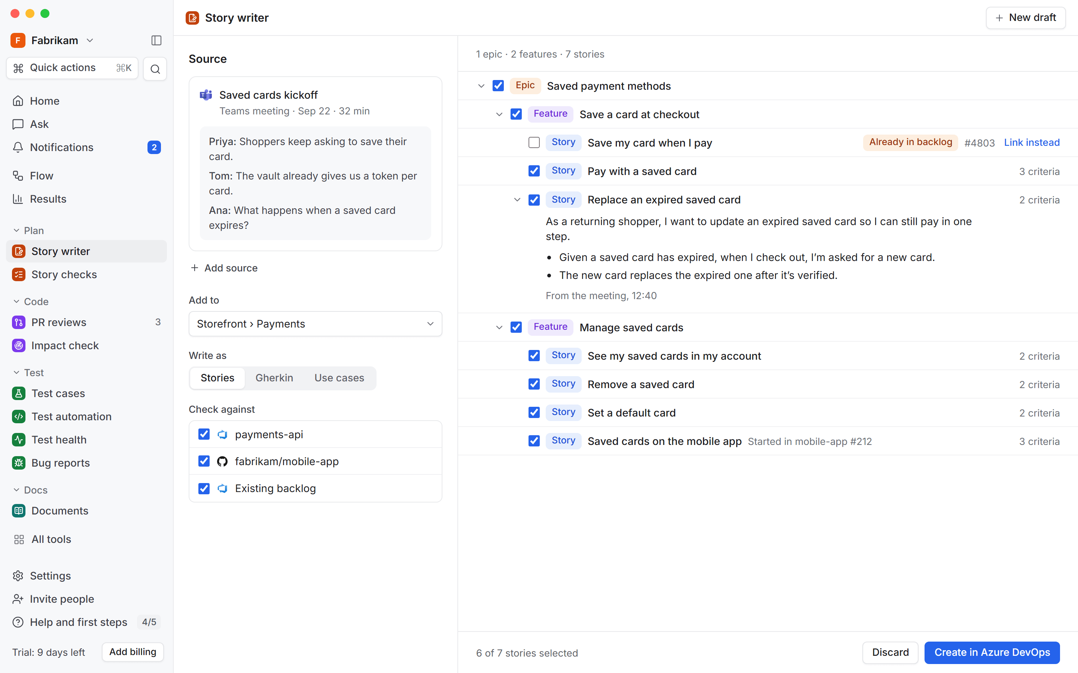Open Impact check tool
Screen dimensions: 1078x673
[x=86, y=345]
